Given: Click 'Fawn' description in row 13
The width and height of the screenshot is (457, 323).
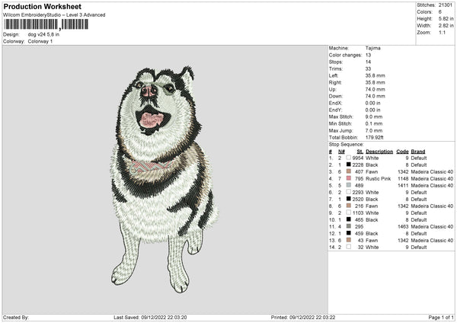Looking at the screenshot, I should (x=372, y=240).
